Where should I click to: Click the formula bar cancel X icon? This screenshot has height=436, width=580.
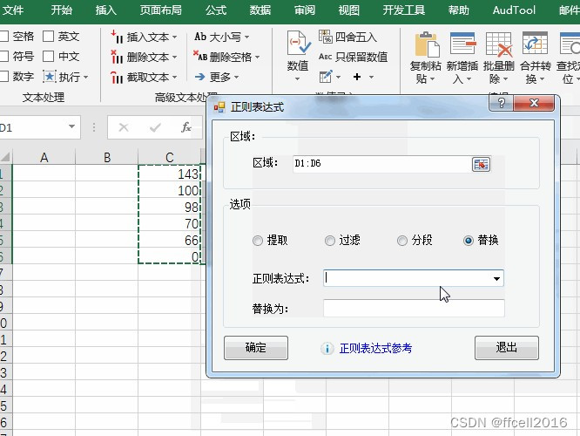pos(124,127)
